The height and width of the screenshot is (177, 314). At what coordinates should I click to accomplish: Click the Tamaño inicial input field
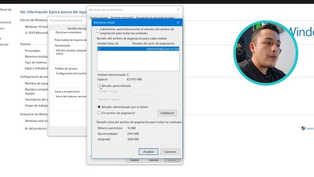click(x=142, y=91)
